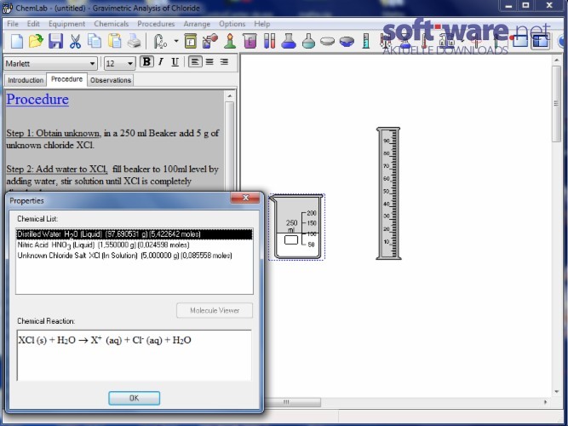Switch to the Introduction tab

26,80
